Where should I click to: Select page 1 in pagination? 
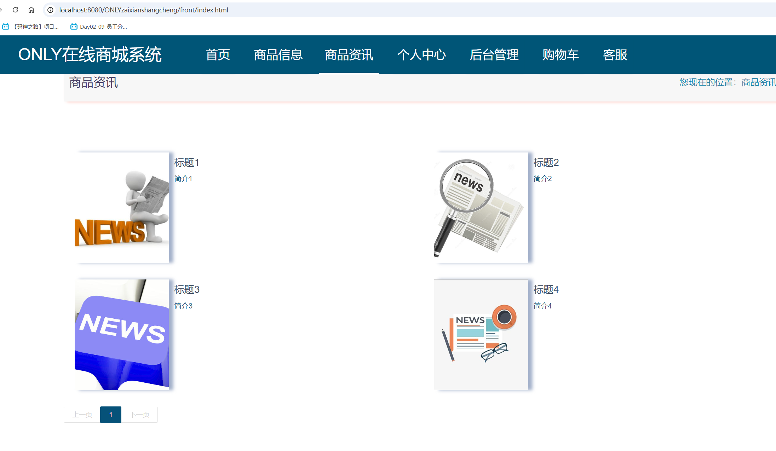(x=111, y=415)
